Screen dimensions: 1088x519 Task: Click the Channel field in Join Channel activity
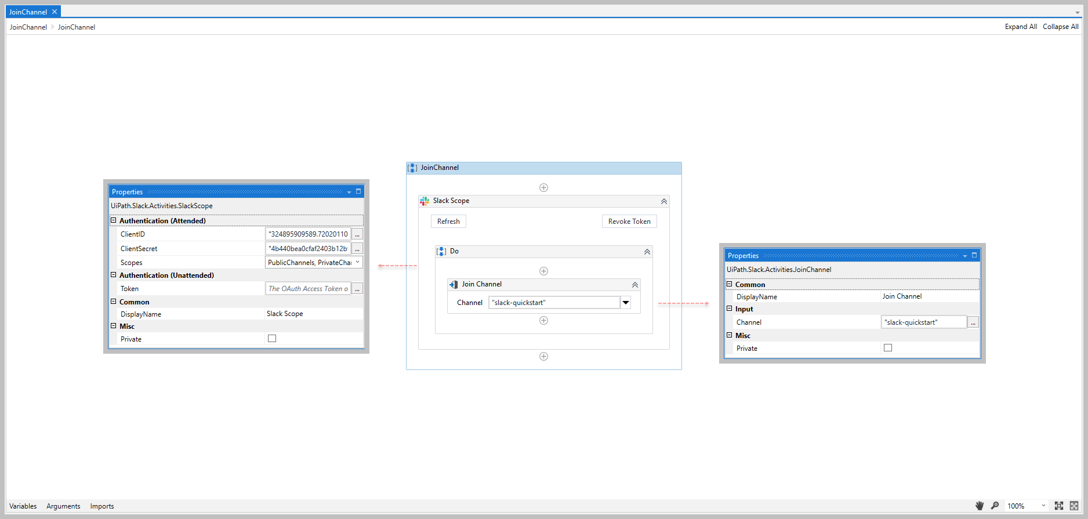coord(554,303)
